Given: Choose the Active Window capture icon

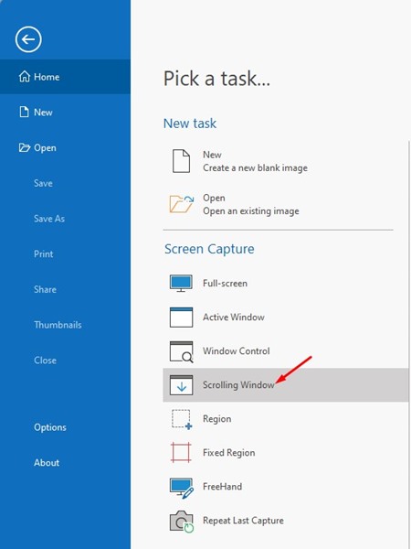Looking at the screenshot, I should [181, 318].
